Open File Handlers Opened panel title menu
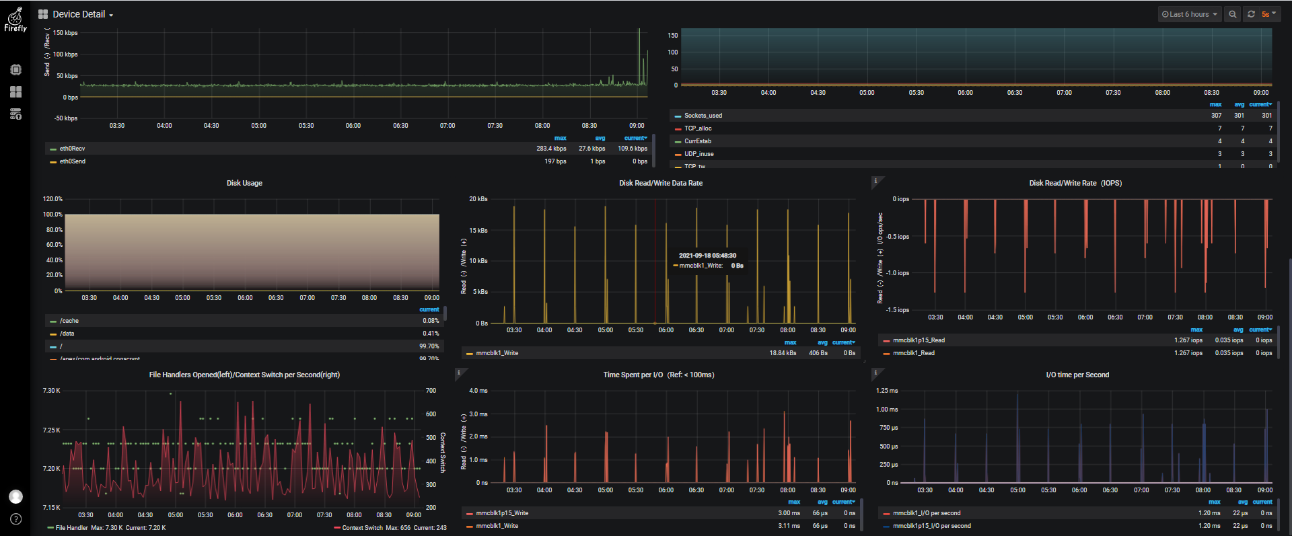 pyautogui.click(x=244, y=375)
